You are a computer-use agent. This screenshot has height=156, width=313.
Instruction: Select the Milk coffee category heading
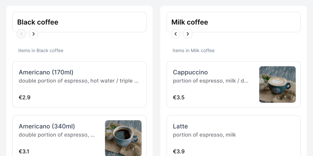pos(190,22)
